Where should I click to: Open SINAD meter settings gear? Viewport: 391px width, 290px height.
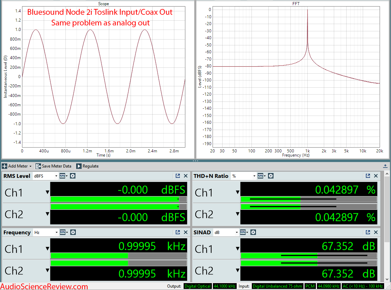coord(253,233)
